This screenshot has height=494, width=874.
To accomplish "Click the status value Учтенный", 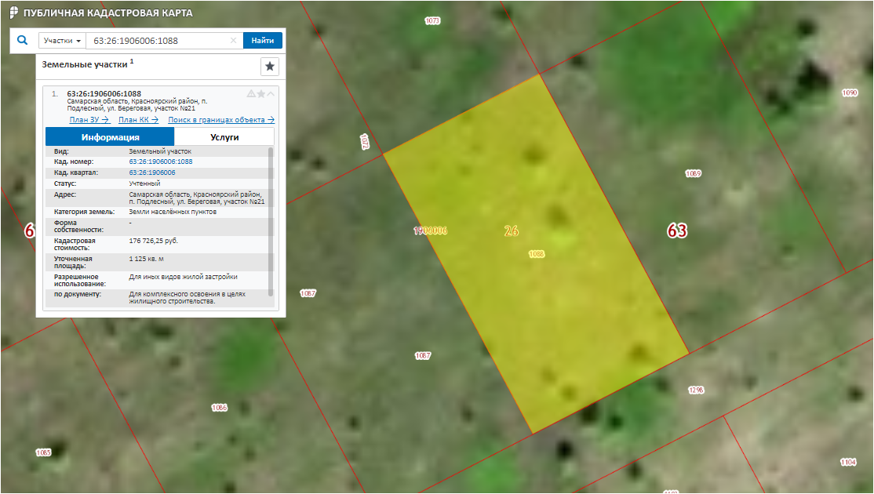I will click(144, 183).
